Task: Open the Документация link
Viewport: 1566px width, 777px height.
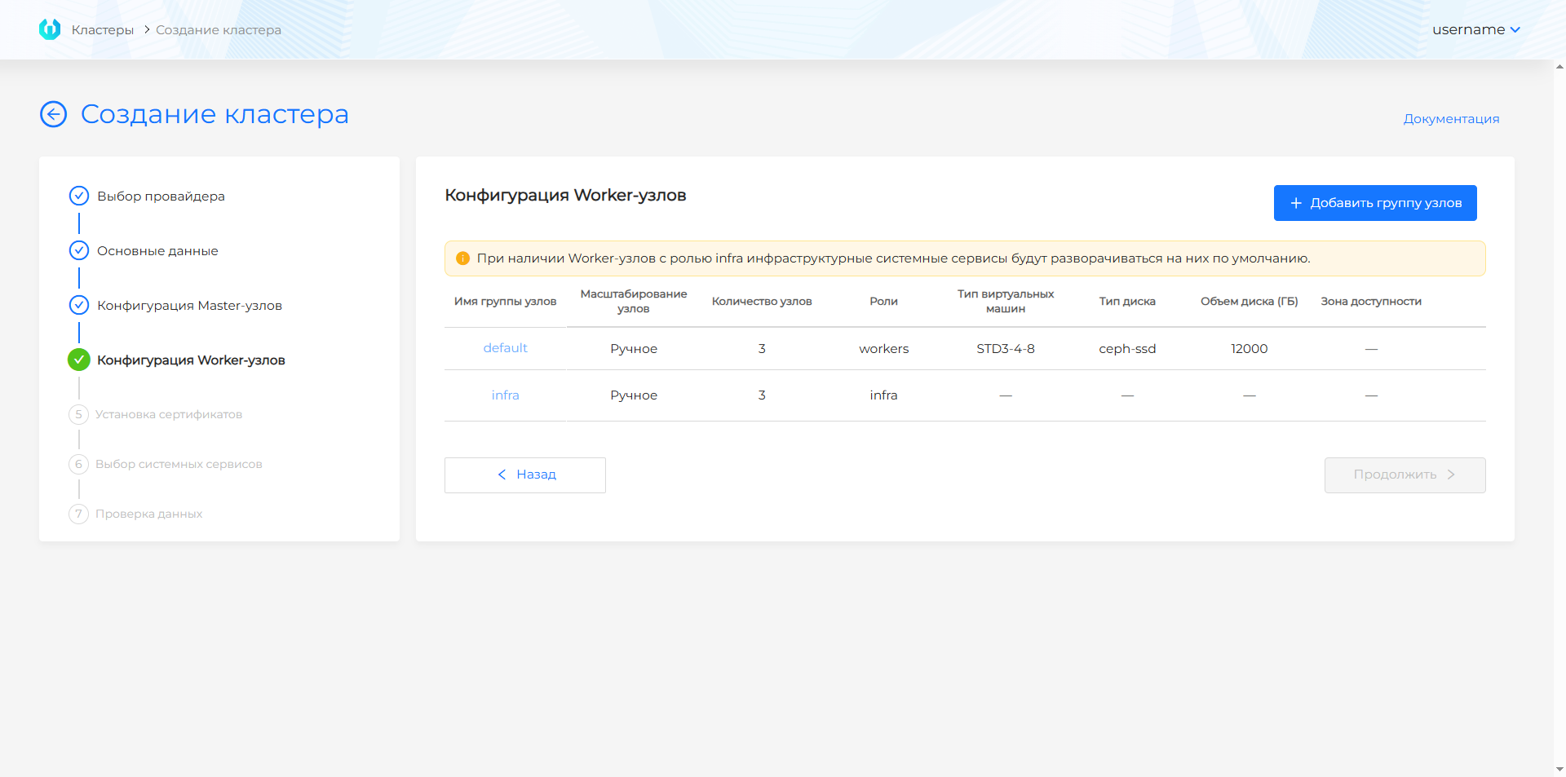Action: tap(1451, 119)
